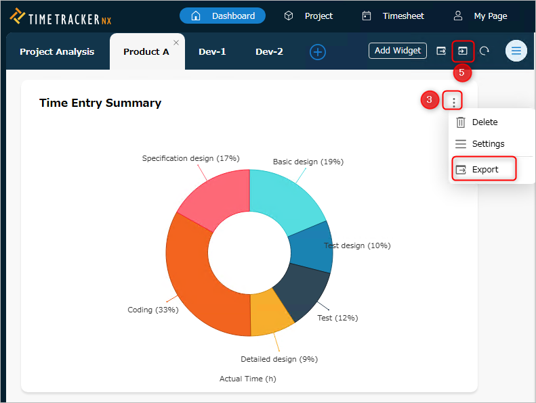Click the Test design (10%) label
Viewport: 536px width, 403px height.
coord(357,245)
